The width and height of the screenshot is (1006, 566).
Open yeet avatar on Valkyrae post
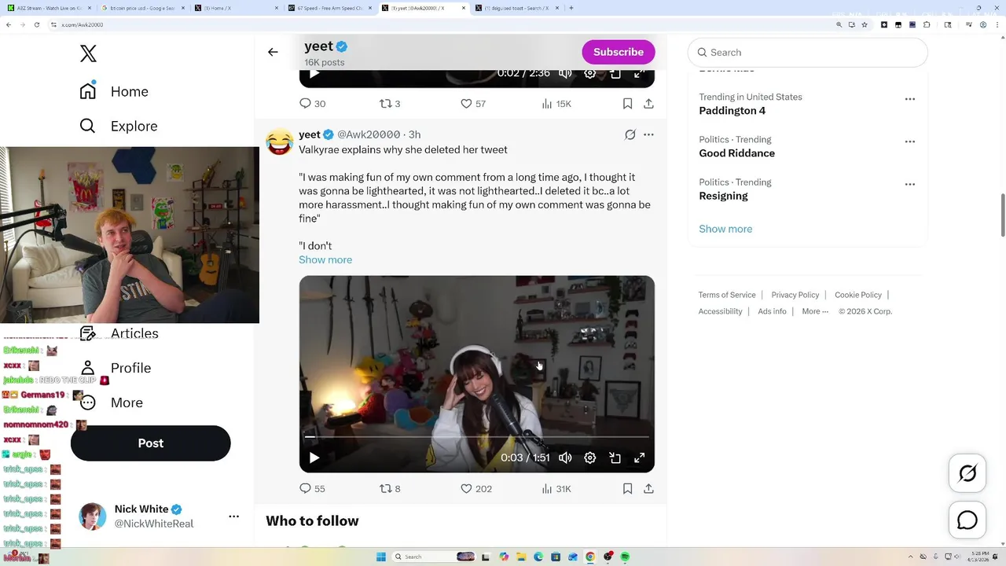pyautogui.click(x=279, y=141)
